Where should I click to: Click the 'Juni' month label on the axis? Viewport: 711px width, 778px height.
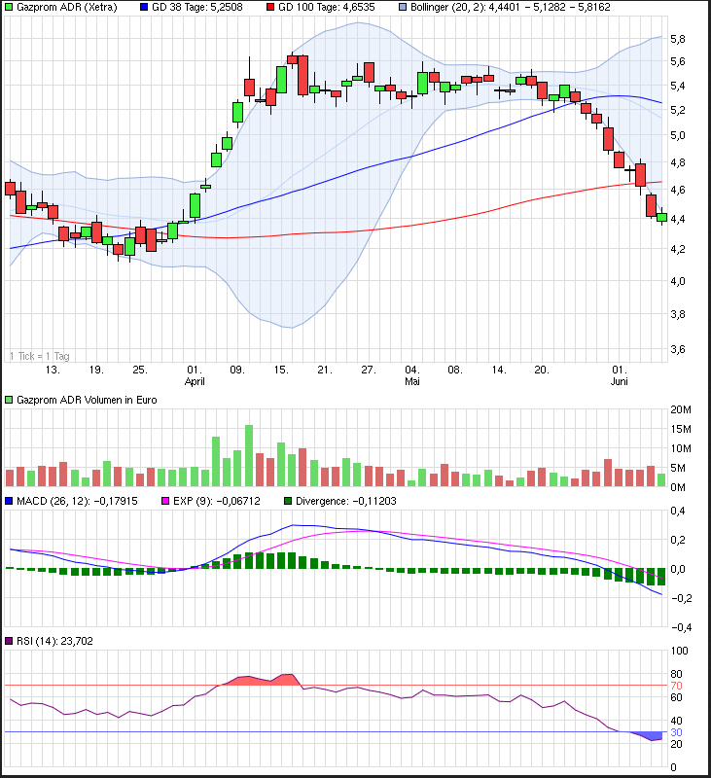[x=620, y=381]
